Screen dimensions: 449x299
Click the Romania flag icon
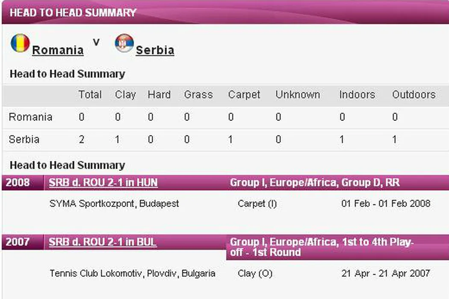pyautogui.click(x=20, y=43)
